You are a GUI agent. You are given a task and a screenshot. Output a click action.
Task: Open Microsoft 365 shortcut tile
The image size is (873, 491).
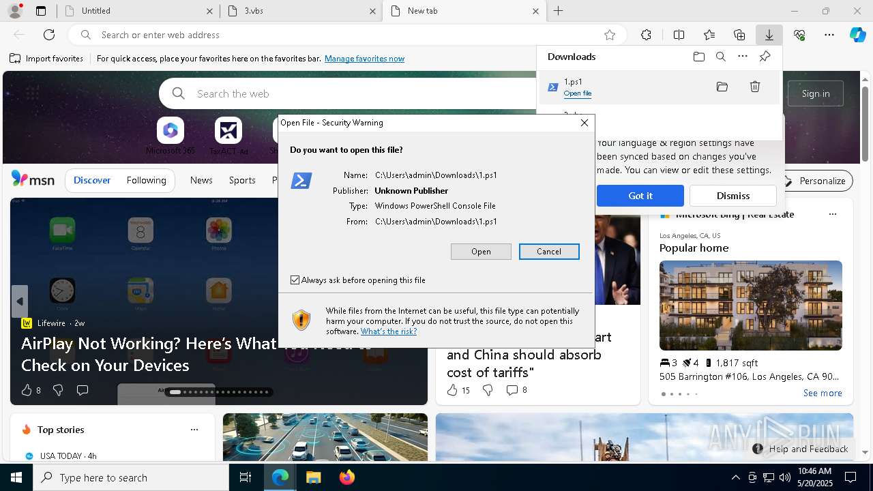click(x=171, y=136)
